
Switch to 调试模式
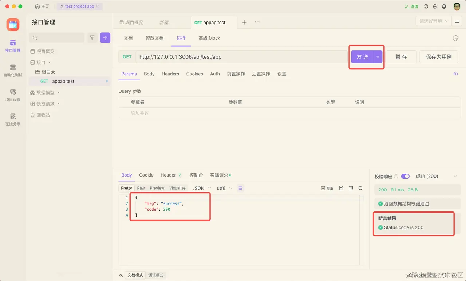pyautogui.click(x=156, y=275)
